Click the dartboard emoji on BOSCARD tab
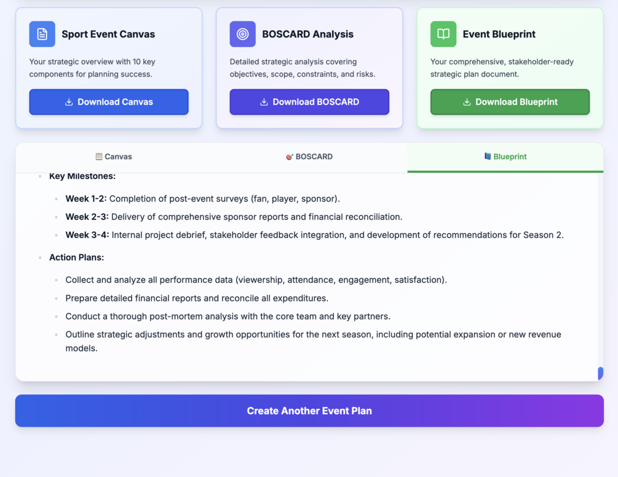Screen dimensions: 618x477 point(290,157)
